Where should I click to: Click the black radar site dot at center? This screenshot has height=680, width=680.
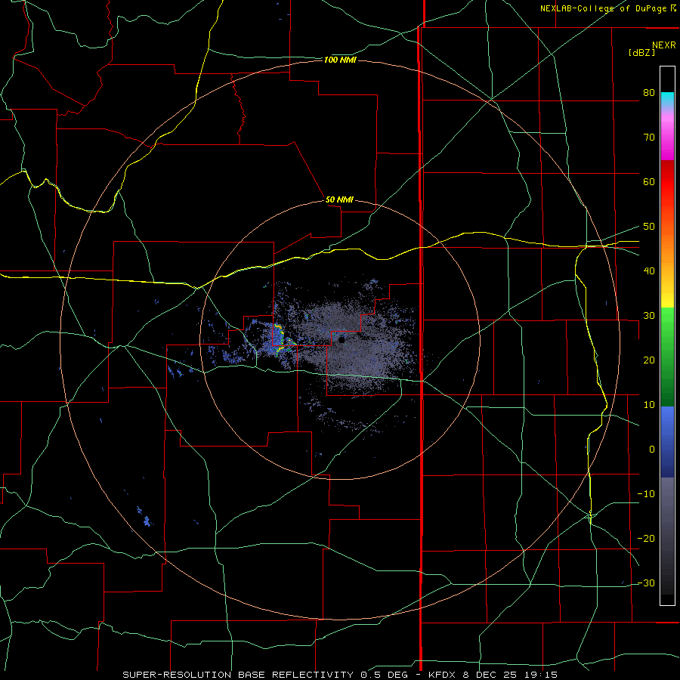tap(342, 341)
